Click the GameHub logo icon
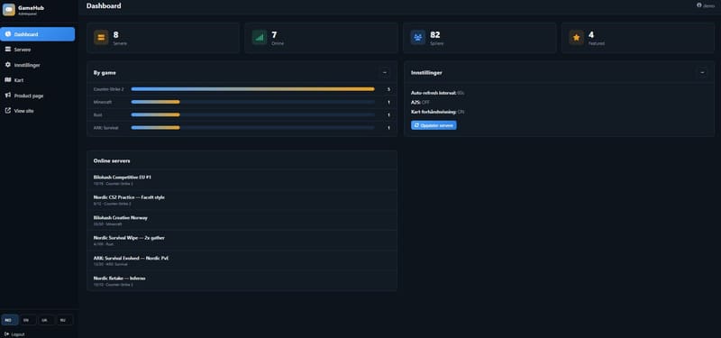The width and height of the screenshot is (721, 338). click(x=9, y=10)
